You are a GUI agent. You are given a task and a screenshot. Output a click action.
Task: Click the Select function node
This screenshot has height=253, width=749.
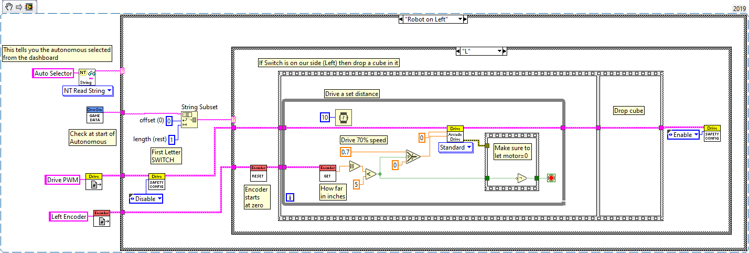[x=413, y=157]
